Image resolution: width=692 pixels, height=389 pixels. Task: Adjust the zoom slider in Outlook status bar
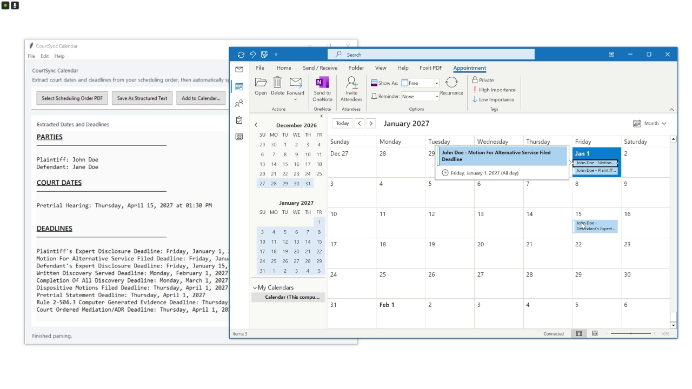[631, 334]
